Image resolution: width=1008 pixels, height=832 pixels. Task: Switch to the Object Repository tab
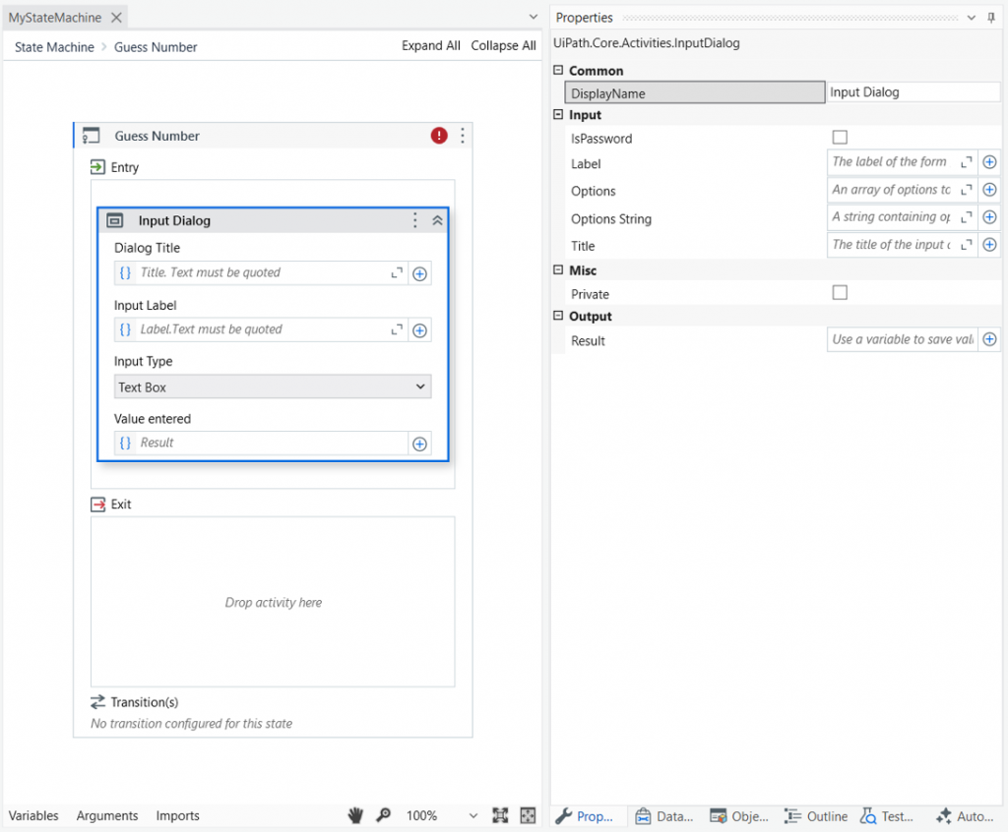739,816
